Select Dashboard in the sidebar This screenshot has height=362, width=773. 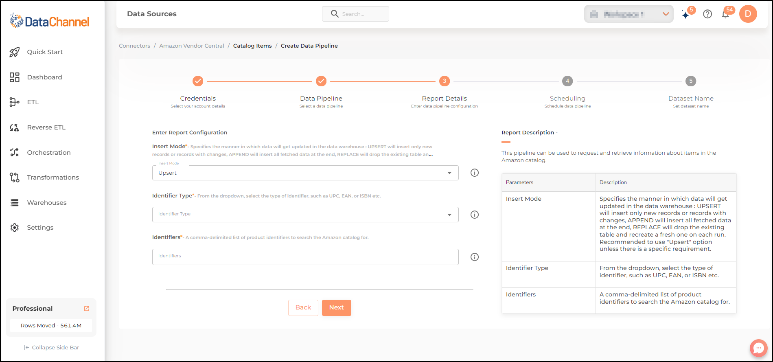click(44, 77)
